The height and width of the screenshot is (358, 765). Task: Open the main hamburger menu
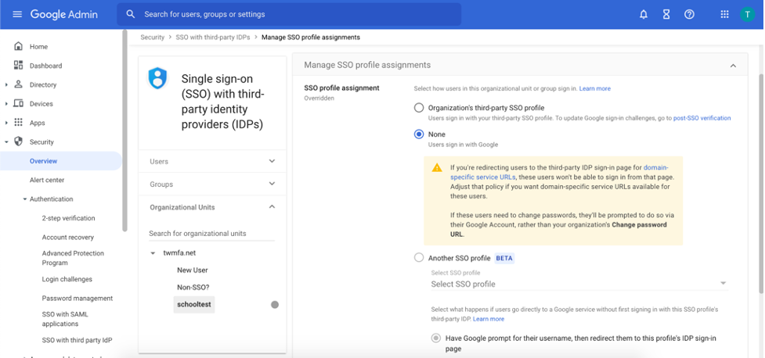coord(17,14)
